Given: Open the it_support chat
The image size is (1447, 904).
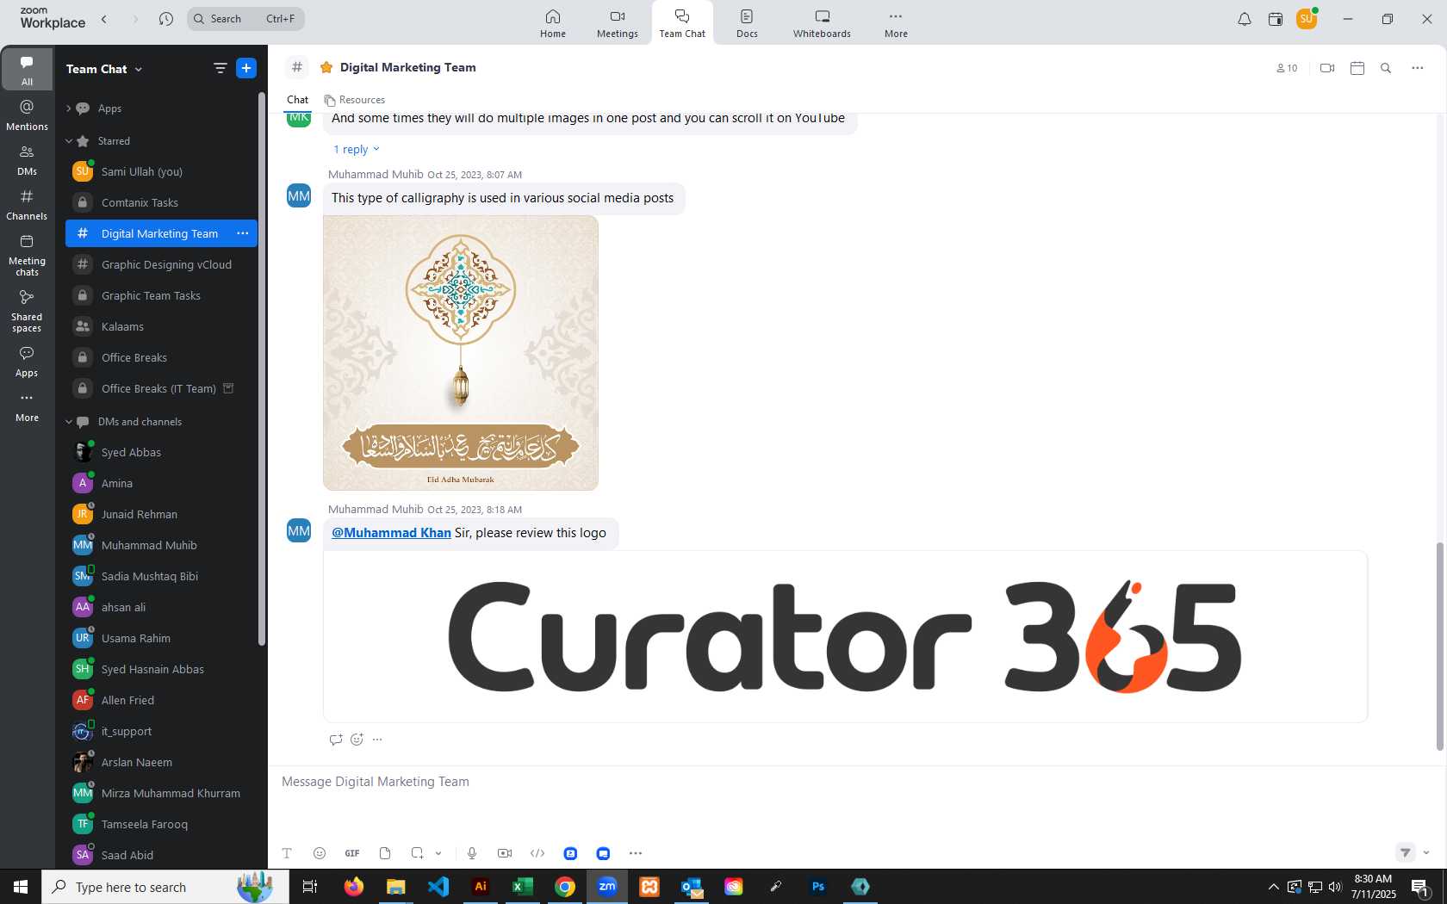Looking at the screenshot, I should click(x=161, y=731).
